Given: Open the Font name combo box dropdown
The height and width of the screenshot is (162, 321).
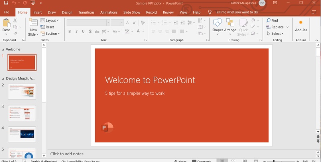Looking at the screenshot, I should (x=108, y=22).
